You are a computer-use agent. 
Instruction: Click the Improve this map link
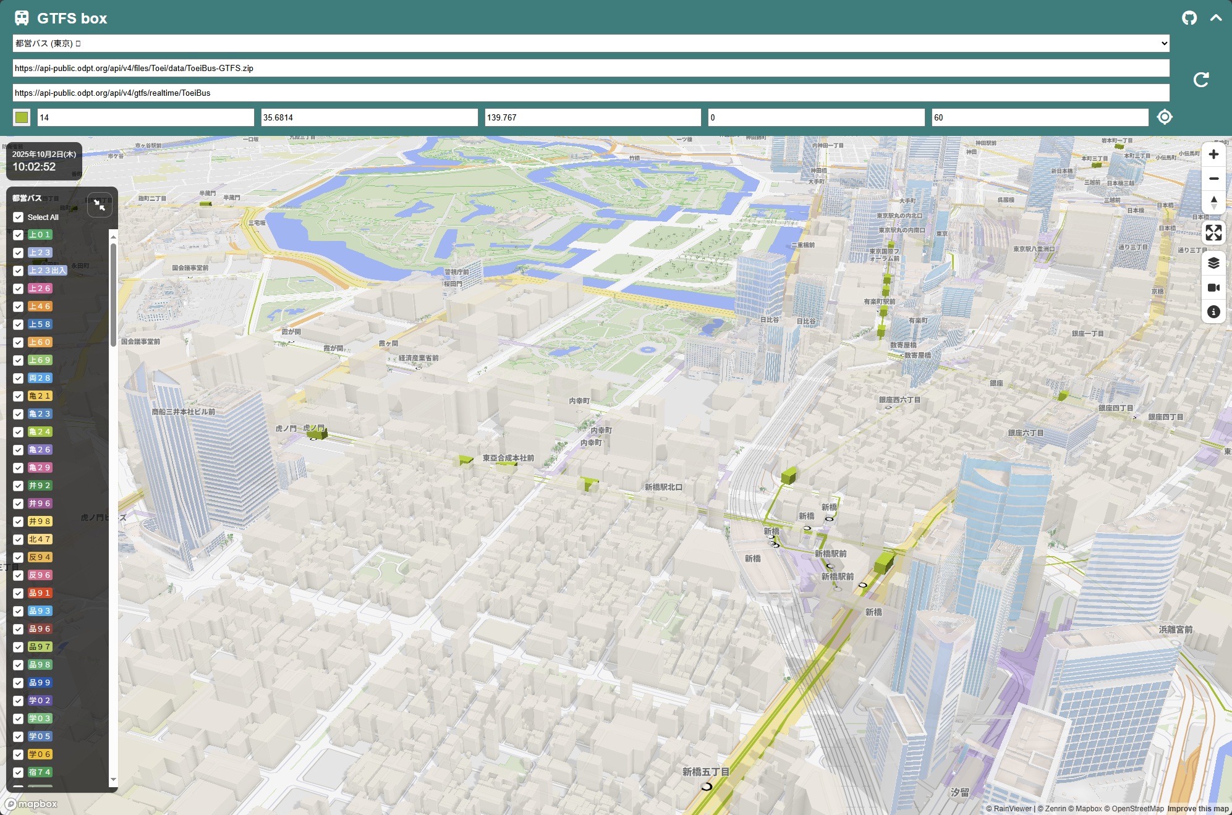click(1197, 808)
